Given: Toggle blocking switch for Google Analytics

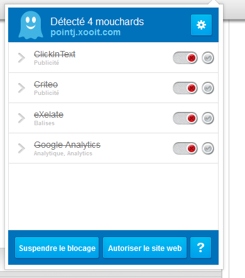Looking at the screenshot, I should [x=185, y=148].
